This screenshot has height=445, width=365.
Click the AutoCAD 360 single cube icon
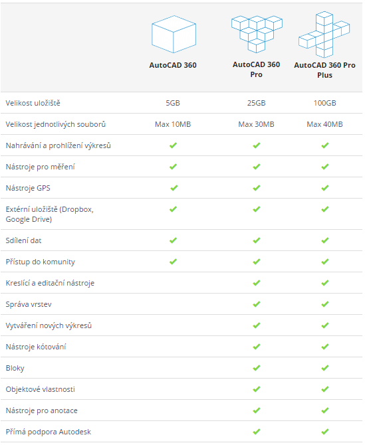click(x=174, y=34)
